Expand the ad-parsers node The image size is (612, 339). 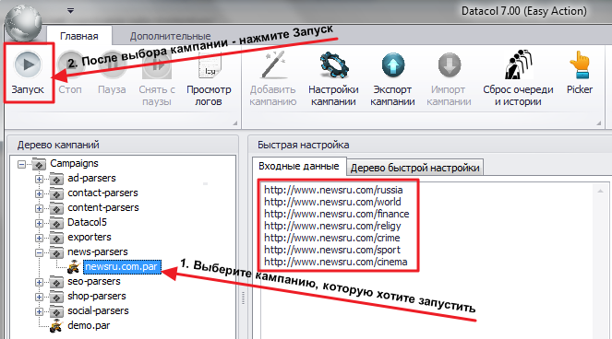[x=39, y=180]
